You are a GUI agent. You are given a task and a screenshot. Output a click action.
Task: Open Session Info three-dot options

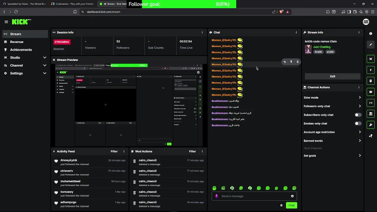202,32
